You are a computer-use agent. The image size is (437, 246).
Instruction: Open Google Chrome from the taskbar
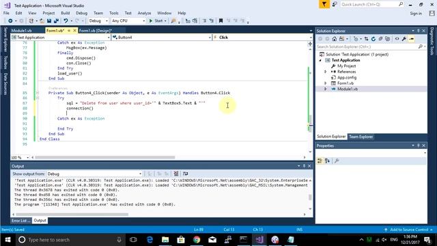[197, 240]
